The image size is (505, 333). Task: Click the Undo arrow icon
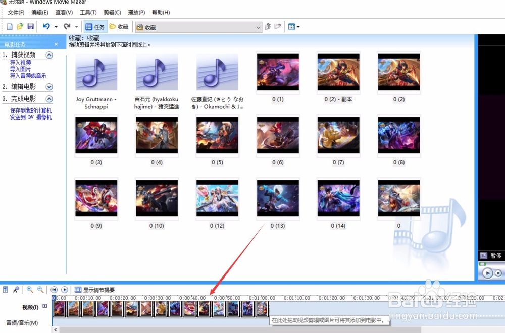tap(46, 26)
